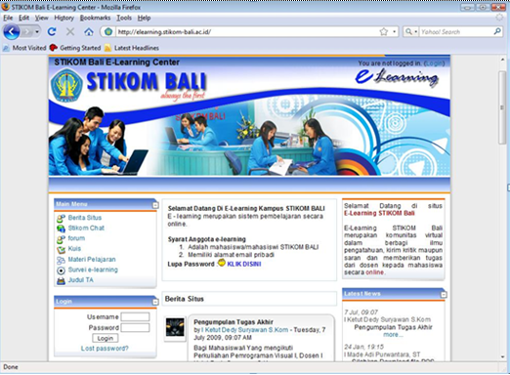Open the recent pages history dropdown
This screenshot has width=510, height=375.
pos(37,32)
